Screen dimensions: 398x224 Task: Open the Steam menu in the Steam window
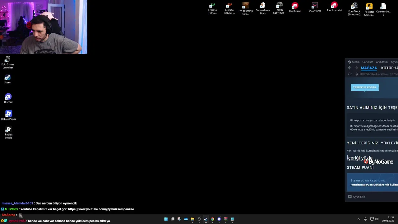[x=356, y=62]
